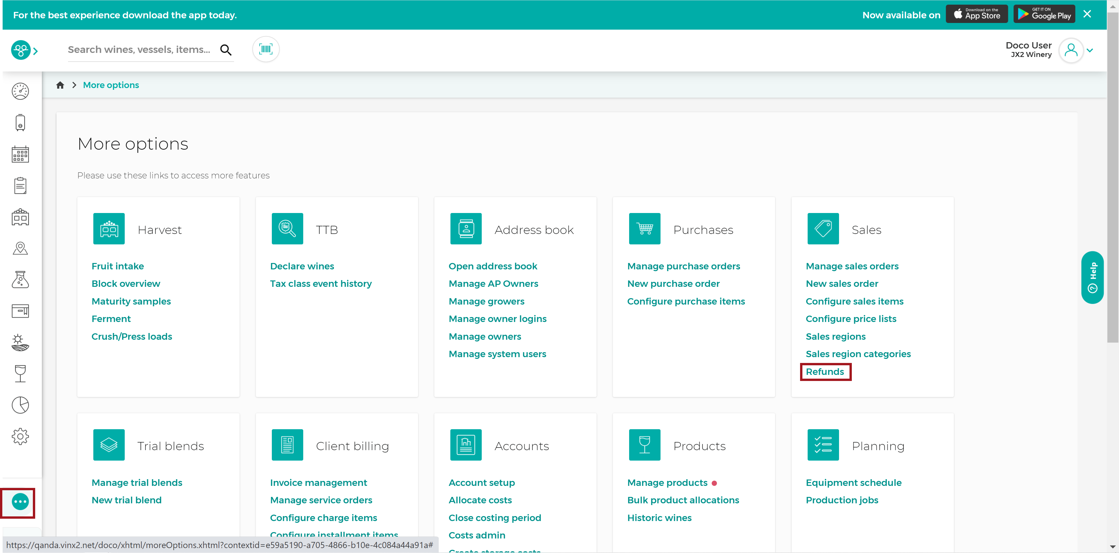Viewport: 1119px width, 553px height.
Task: Open New purchase order link
Action: (x=673, y=283)
